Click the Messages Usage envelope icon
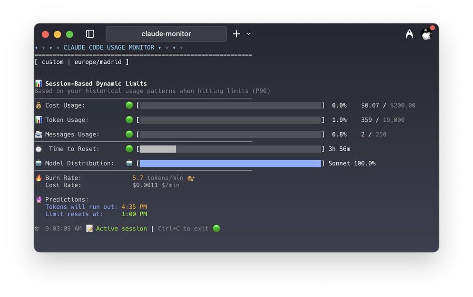 pyautogui.click(x=39, y=135)
